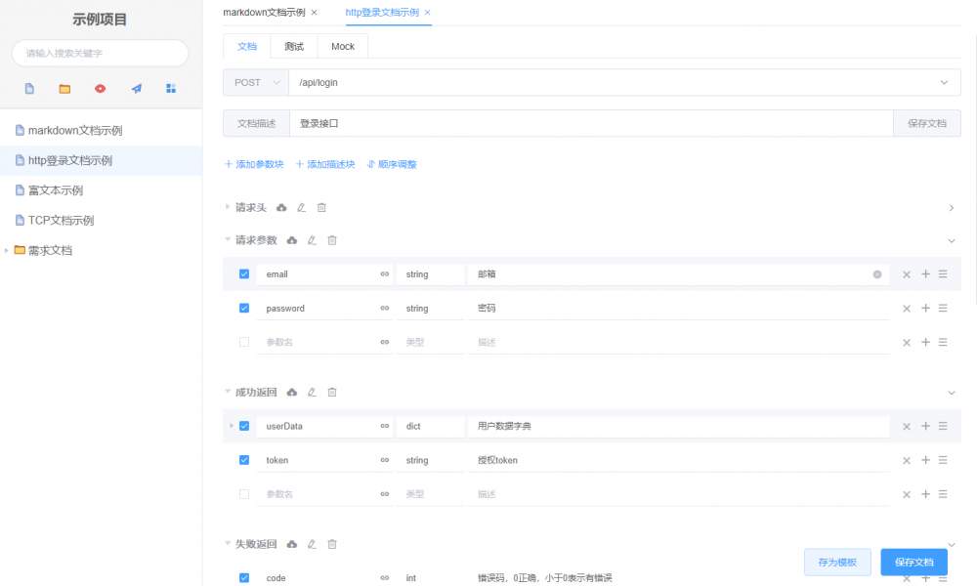This screenshot has width=977, height=586.
Task: Toggle the userData row checkbox
Action: [x=244, y=426]
